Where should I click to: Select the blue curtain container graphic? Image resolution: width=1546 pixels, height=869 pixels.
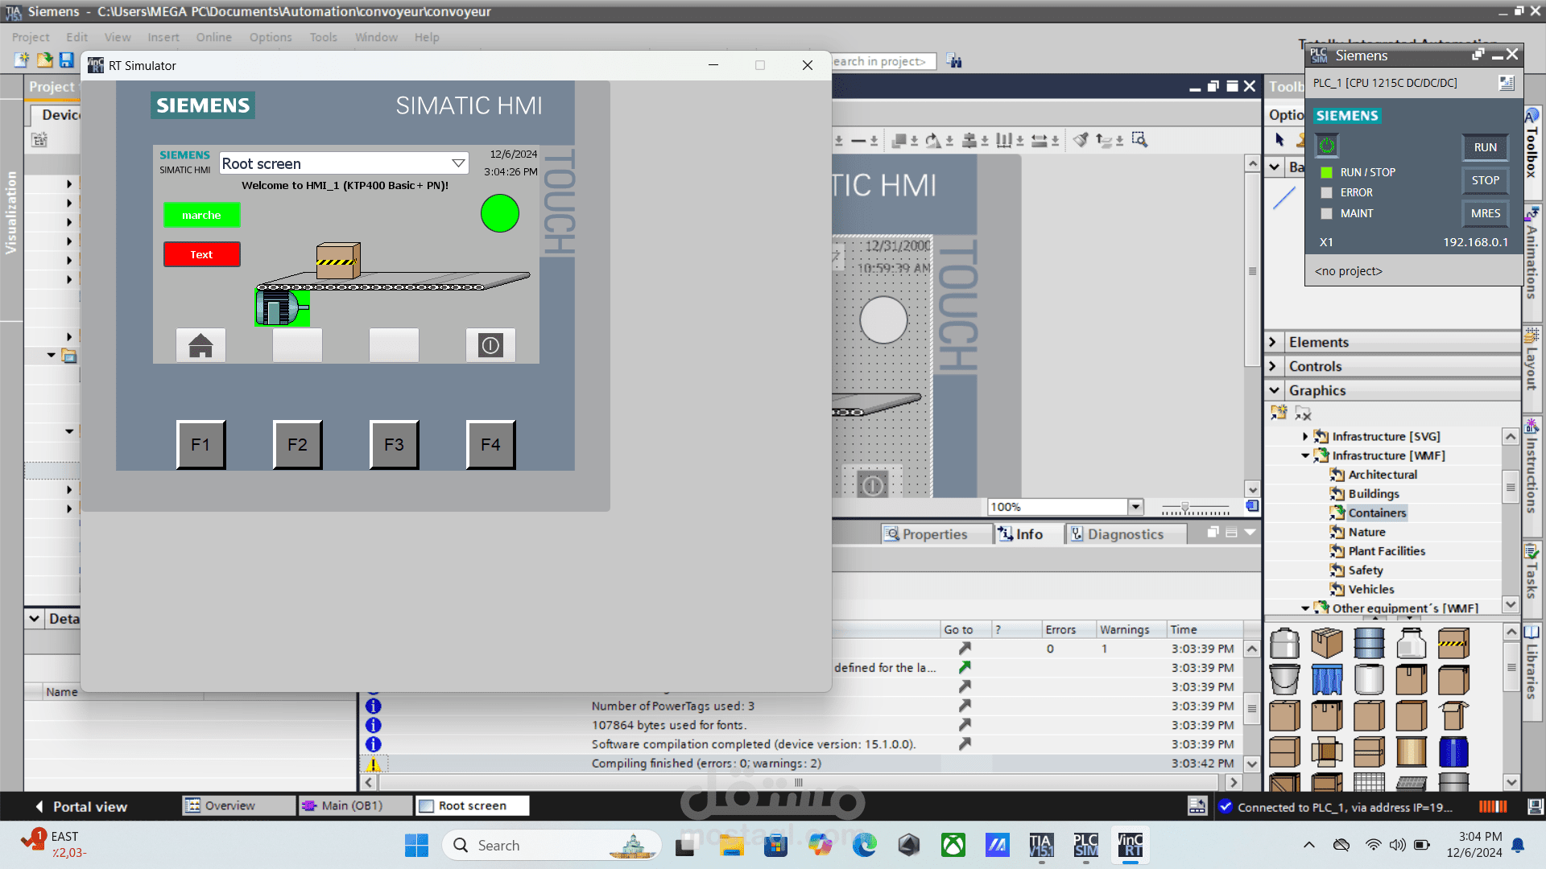tap(1327, 680)
